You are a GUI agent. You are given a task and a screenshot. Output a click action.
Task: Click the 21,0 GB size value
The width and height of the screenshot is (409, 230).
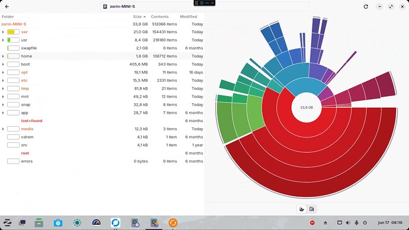(140, 32)
